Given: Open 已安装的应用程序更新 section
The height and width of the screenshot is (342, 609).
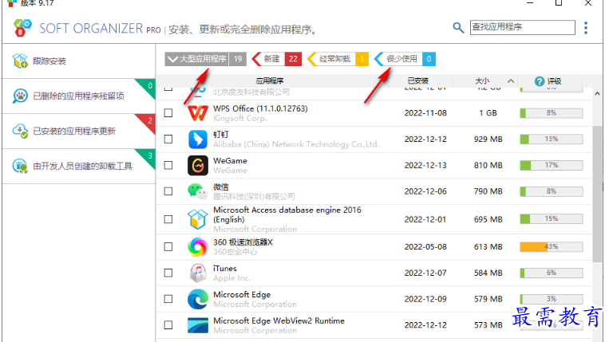Looking at the screenshot, I should click(x=78, y=131).
